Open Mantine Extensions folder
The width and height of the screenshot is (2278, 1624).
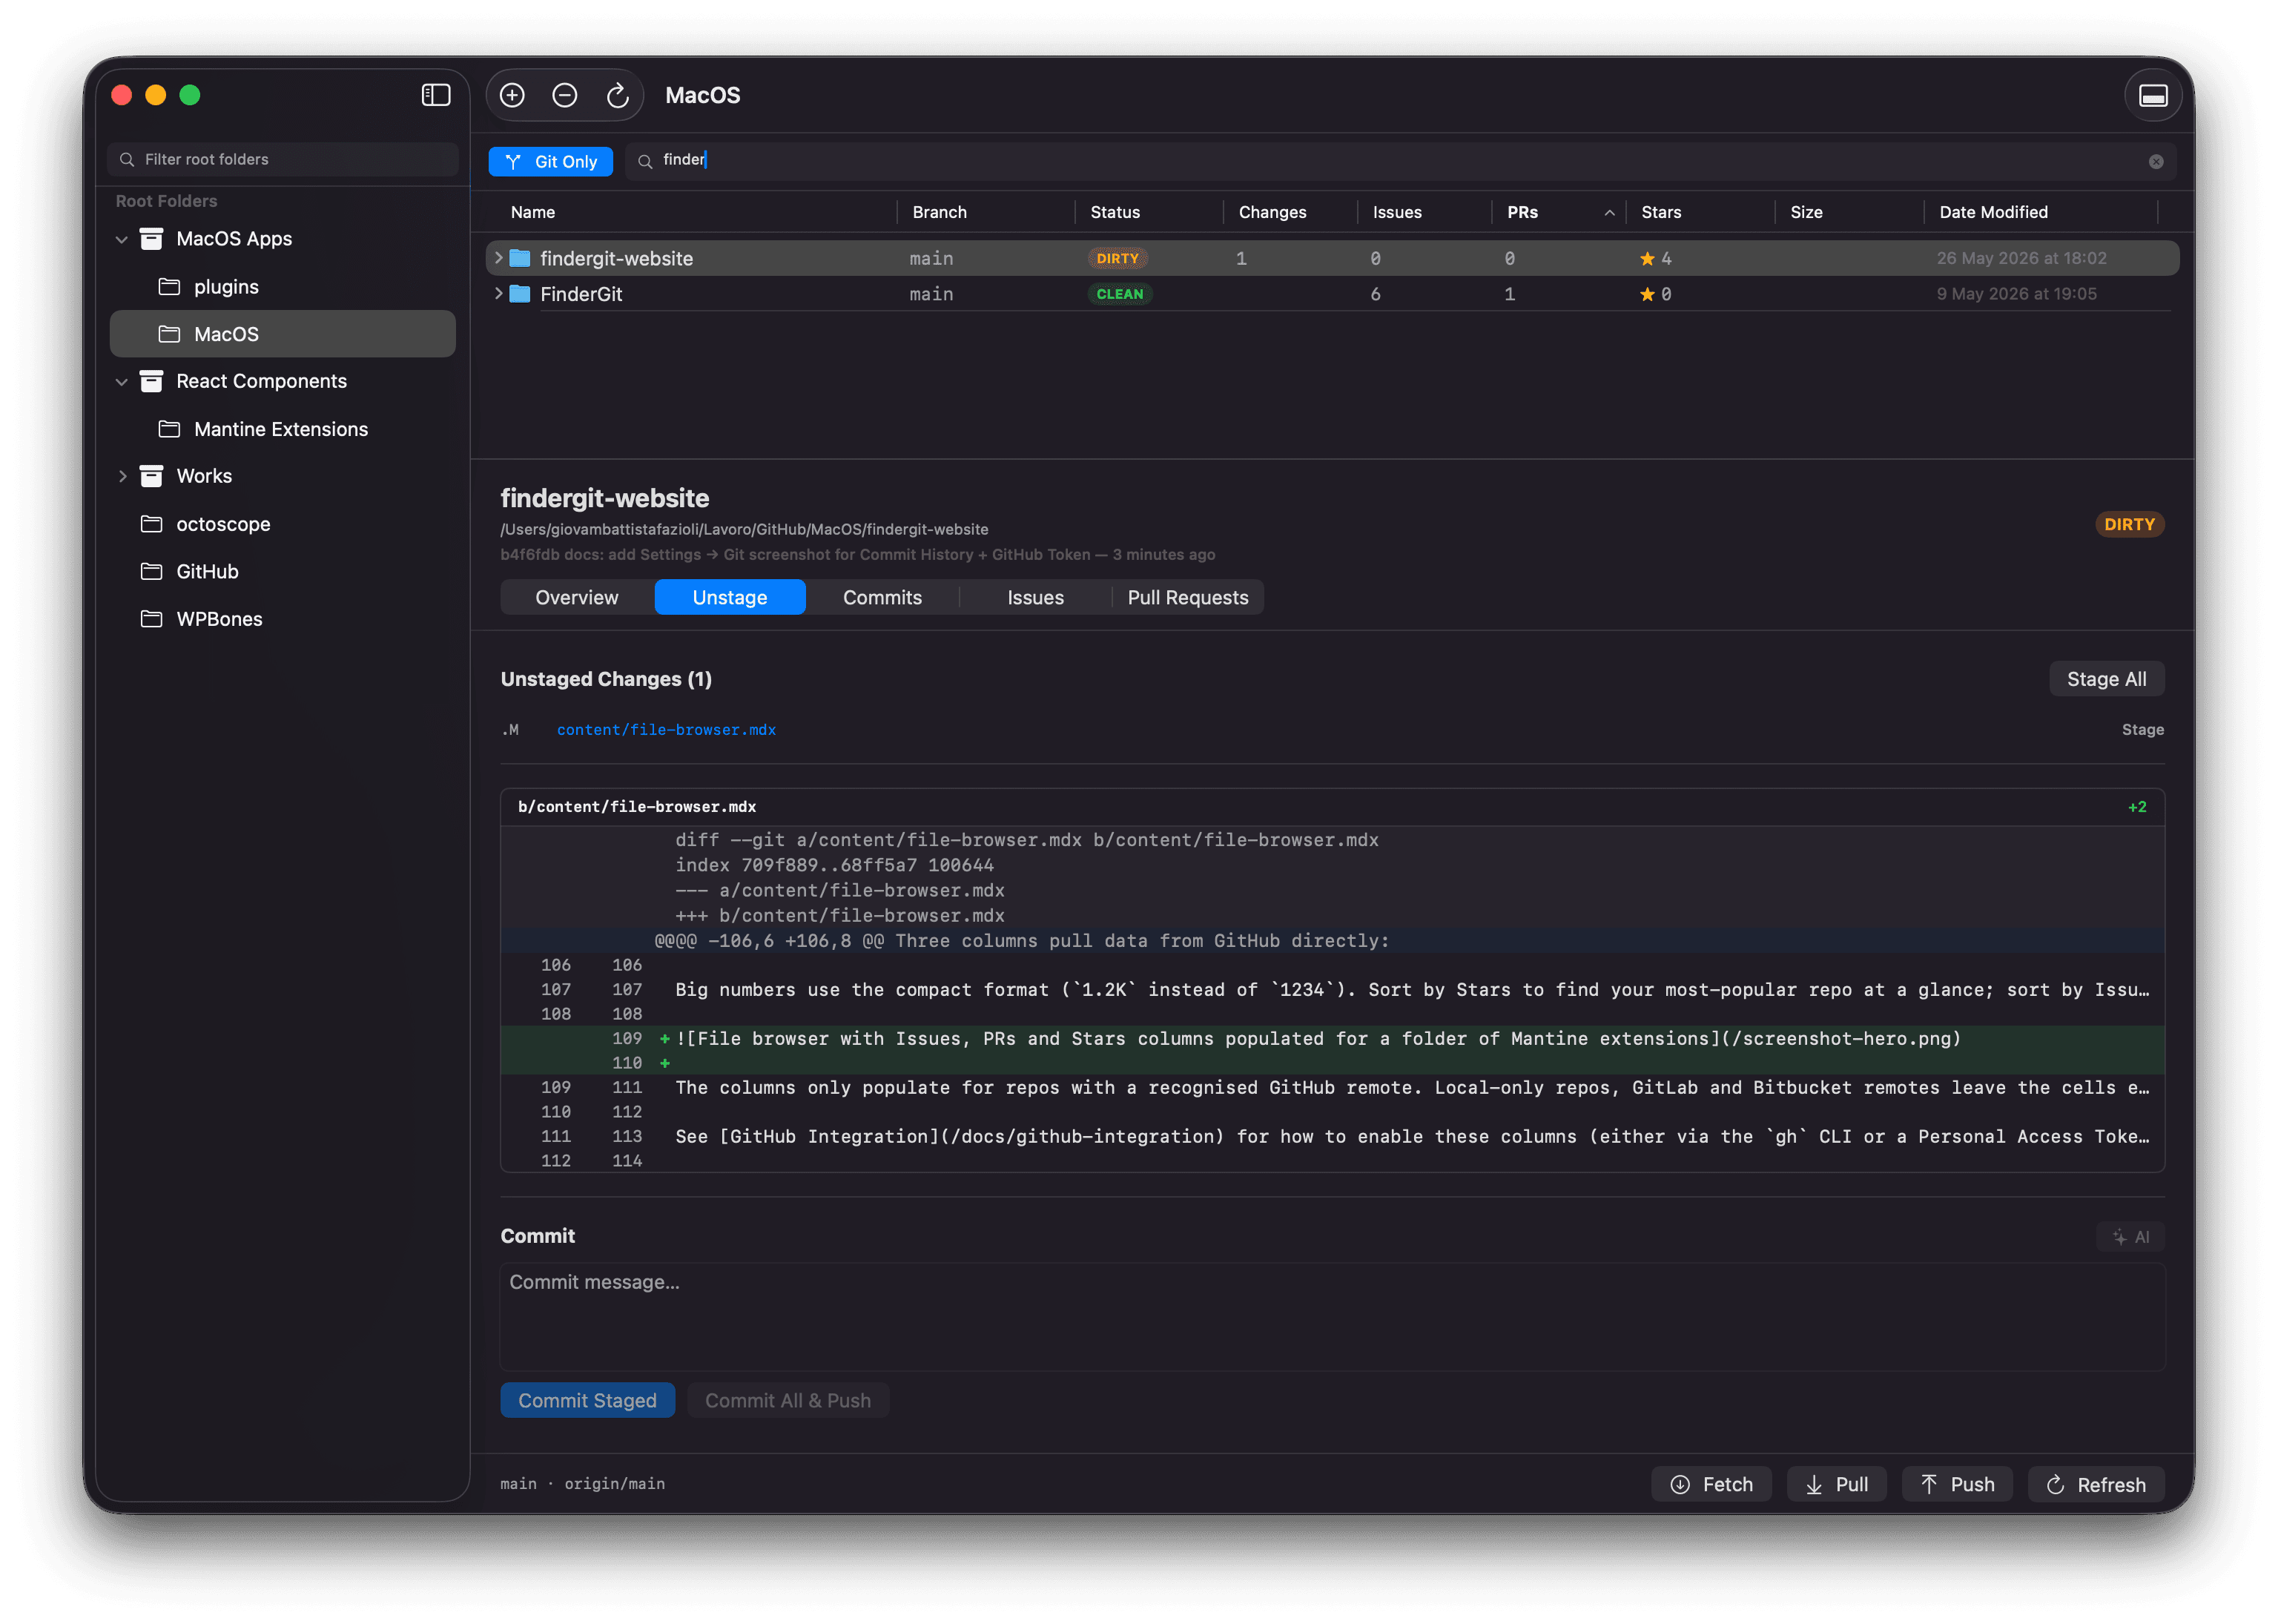point(283,429)
